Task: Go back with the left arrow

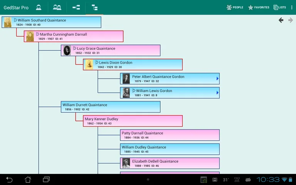Action: tap(281, 20)
